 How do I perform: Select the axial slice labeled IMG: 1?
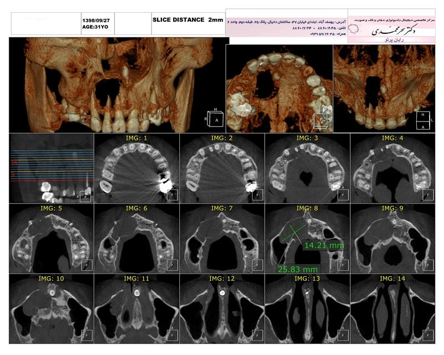click(137, 168)
